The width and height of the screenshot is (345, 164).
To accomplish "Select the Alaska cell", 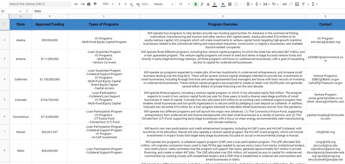I will (21, 40).
